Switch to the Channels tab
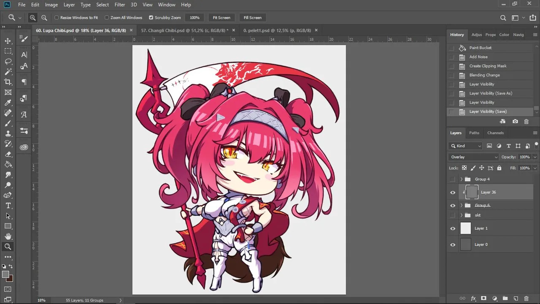Image resolution: width=540 pixels, height=304 pixels. [495, 133]
